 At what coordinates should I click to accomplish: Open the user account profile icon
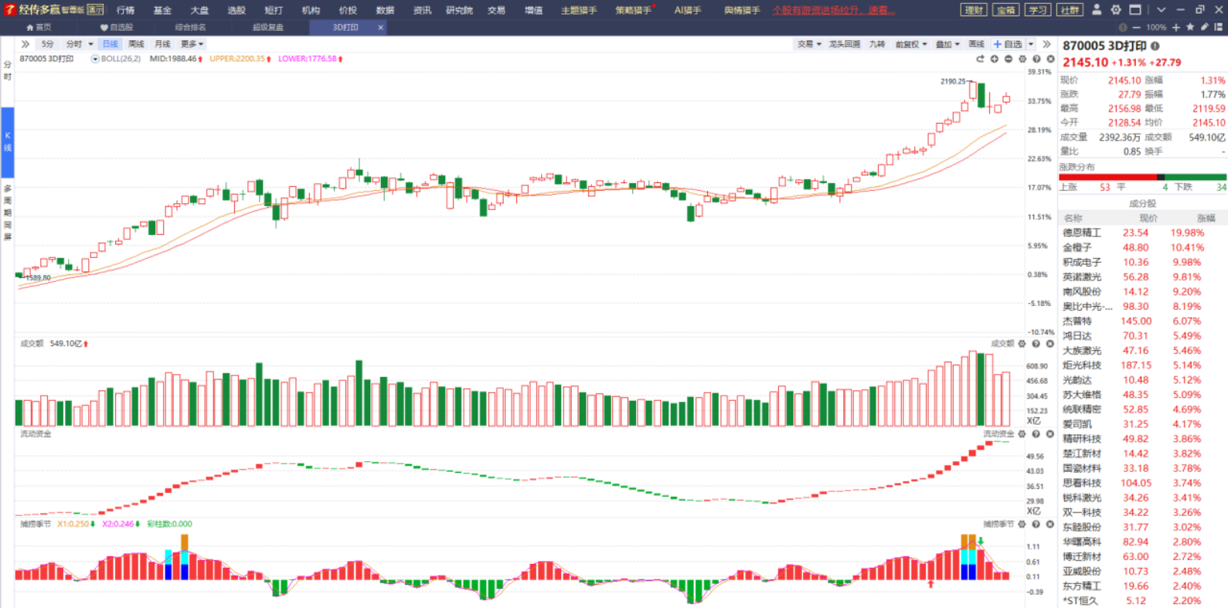pyautogui.click(x=1097, y=10)
